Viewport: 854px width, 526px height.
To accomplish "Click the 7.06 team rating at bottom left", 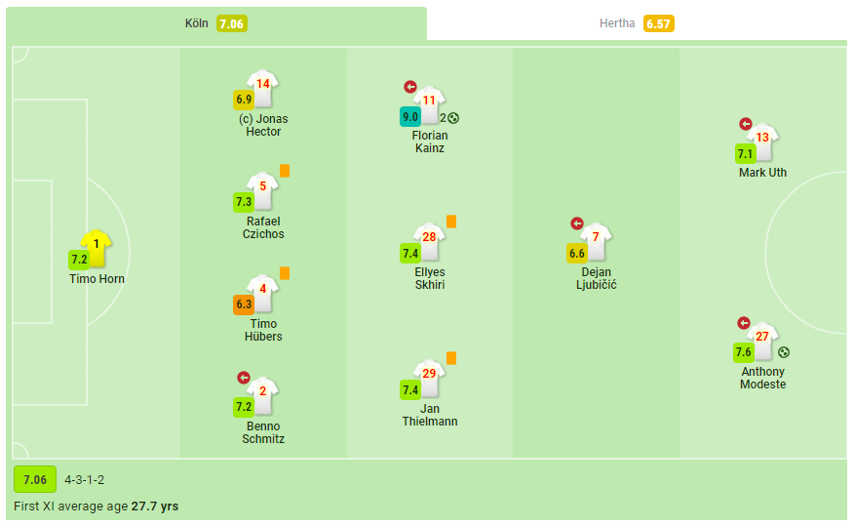I will [35, 480].
